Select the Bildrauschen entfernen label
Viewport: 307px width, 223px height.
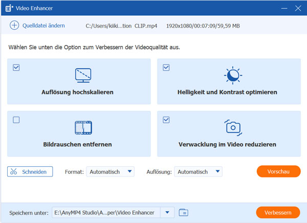[x=77, y=145]
